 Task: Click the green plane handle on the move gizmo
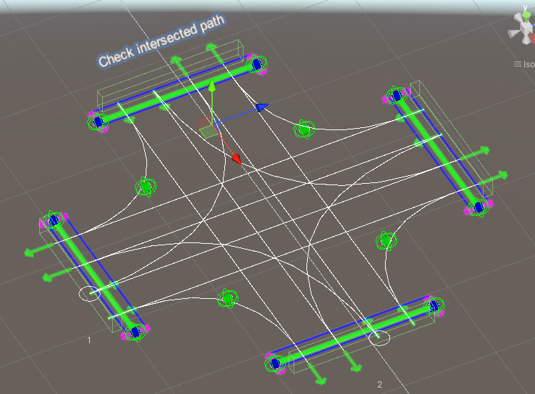click(209, 132)
